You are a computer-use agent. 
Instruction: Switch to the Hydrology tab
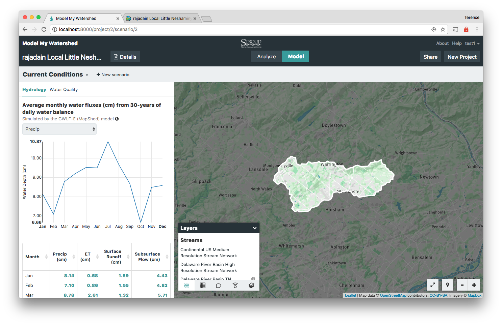point(34,89)
